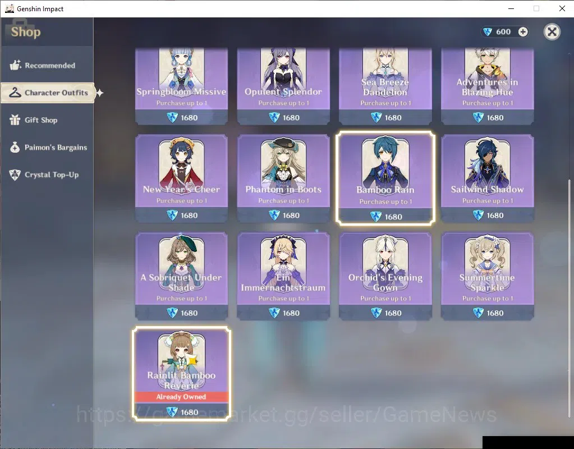Click the crystal icon next to 600 balance
Image resolution: width=574 pixels, height=449 pixels.
point(488,32)
